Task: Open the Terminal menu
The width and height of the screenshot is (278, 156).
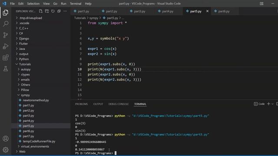Action: pos(76,3)
